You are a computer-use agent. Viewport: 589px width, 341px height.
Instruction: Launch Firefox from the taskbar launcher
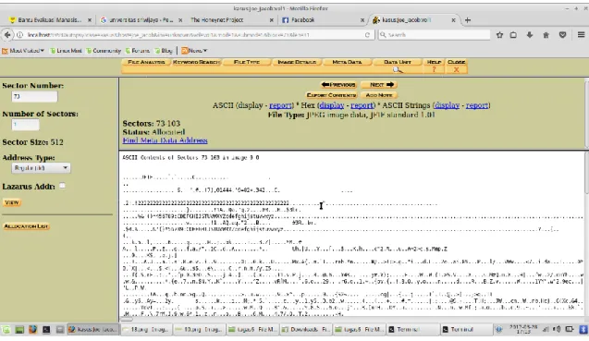tap(33, 329)
